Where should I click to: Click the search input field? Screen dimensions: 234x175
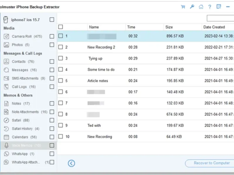(x=221, y=18)
